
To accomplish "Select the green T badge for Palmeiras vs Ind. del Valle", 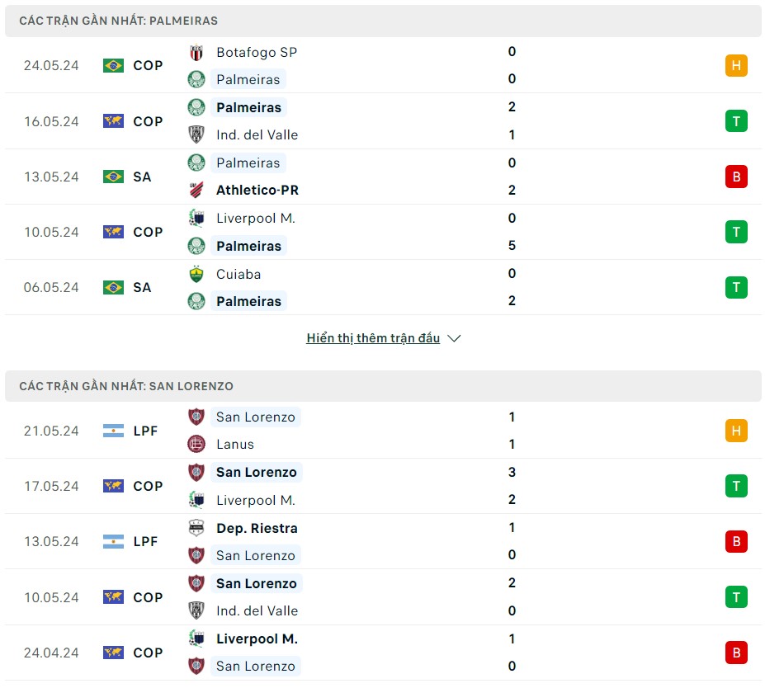I will [x=735, y=120].
